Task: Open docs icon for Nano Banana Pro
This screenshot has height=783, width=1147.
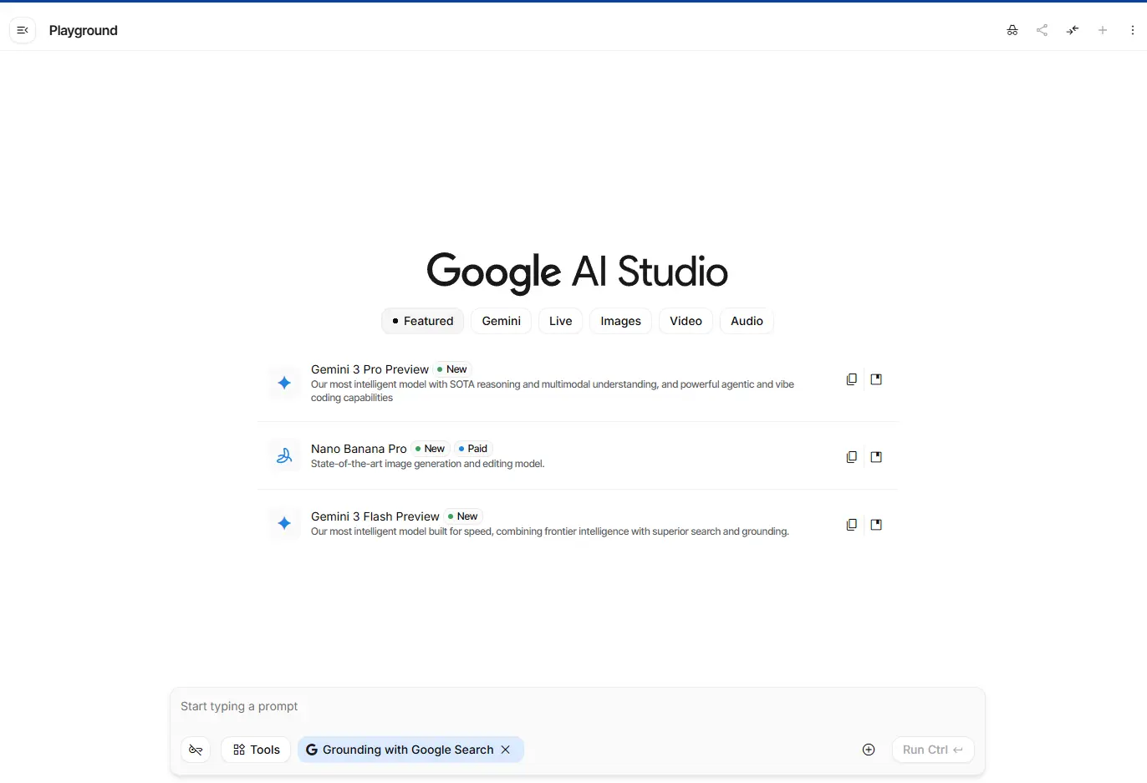Action: (x=876, y=457)
